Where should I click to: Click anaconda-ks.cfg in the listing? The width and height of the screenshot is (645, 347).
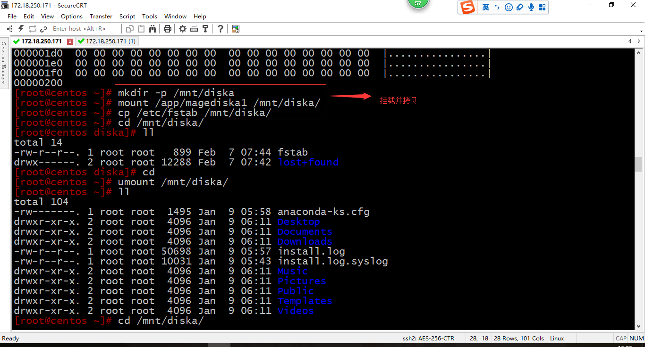point(323,212)
